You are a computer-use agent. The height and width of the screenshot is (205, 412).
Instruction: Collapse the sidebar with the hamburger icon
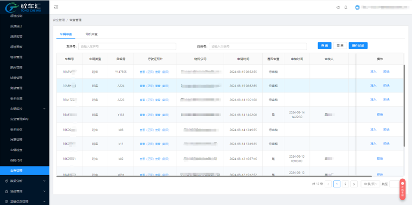[x=56, y=7]
